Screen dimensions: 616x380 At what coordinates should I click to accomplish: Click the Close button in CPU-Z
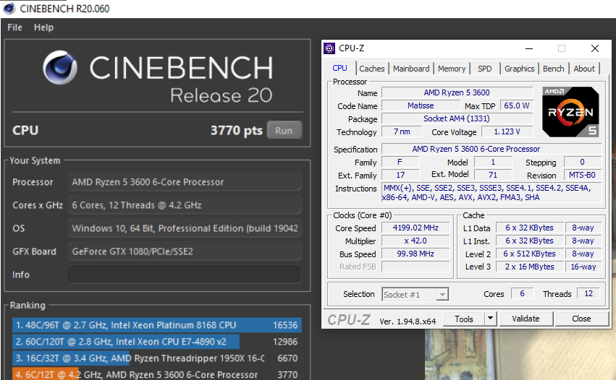pyautogui.click(x=581, y=319)
